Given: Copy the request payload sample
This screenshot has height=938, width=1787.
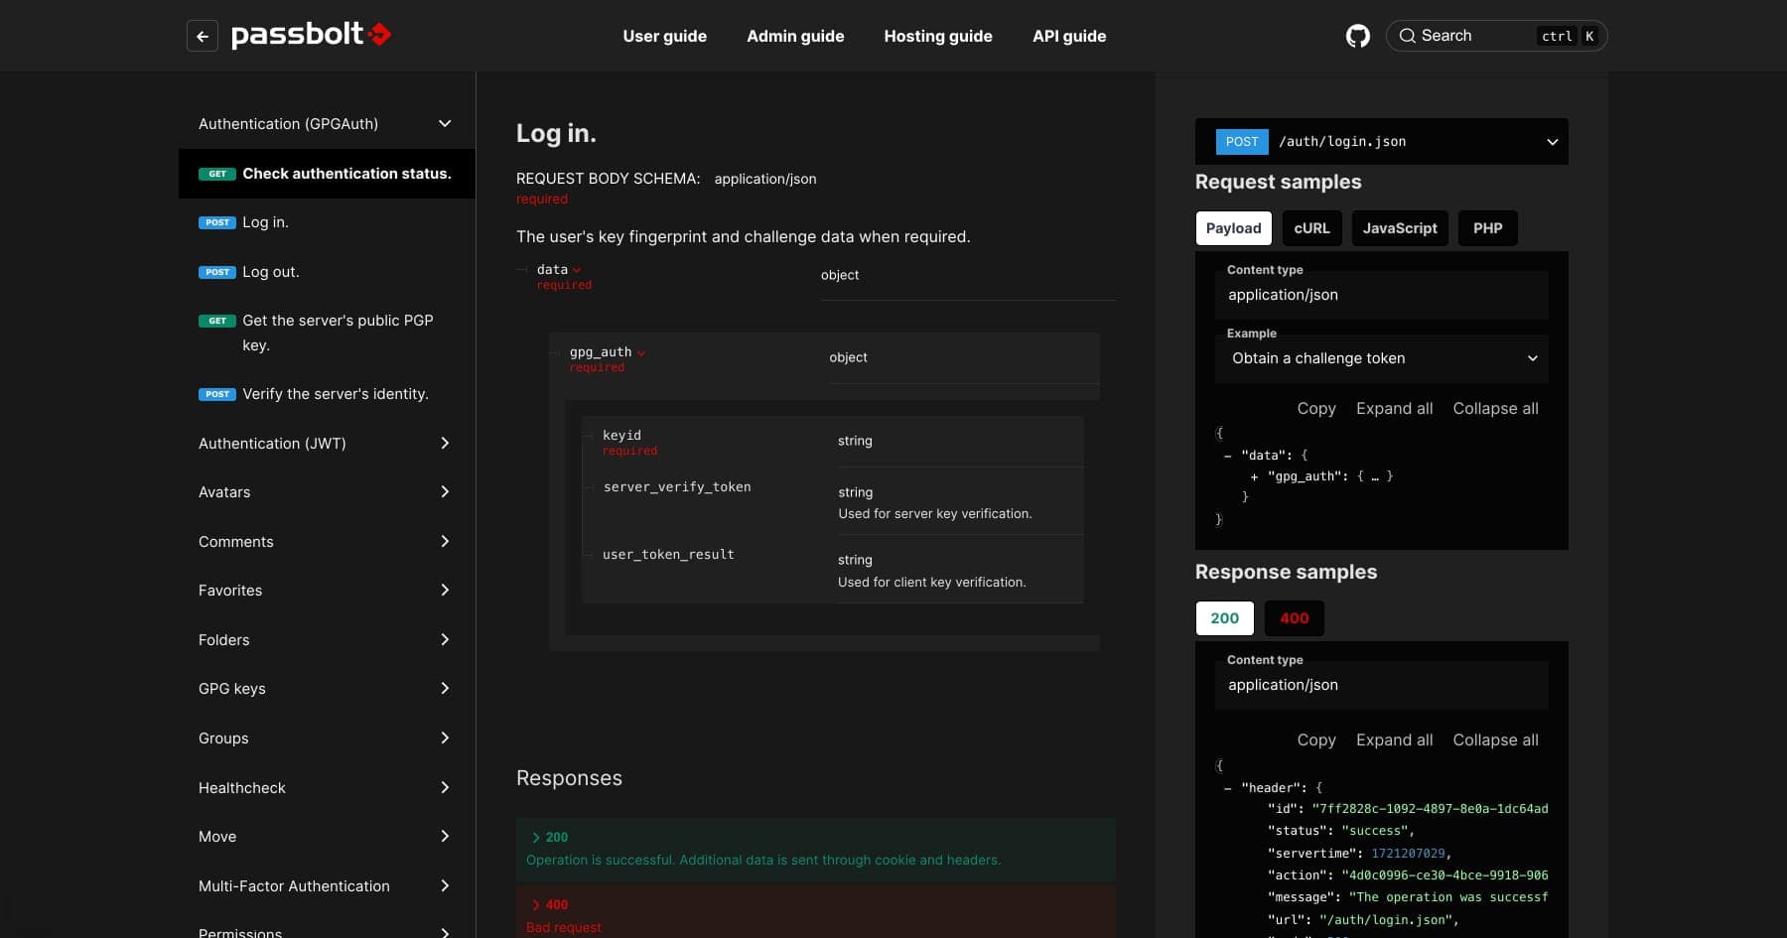Looking at the screenshot, I should [x=1315, y=409].
